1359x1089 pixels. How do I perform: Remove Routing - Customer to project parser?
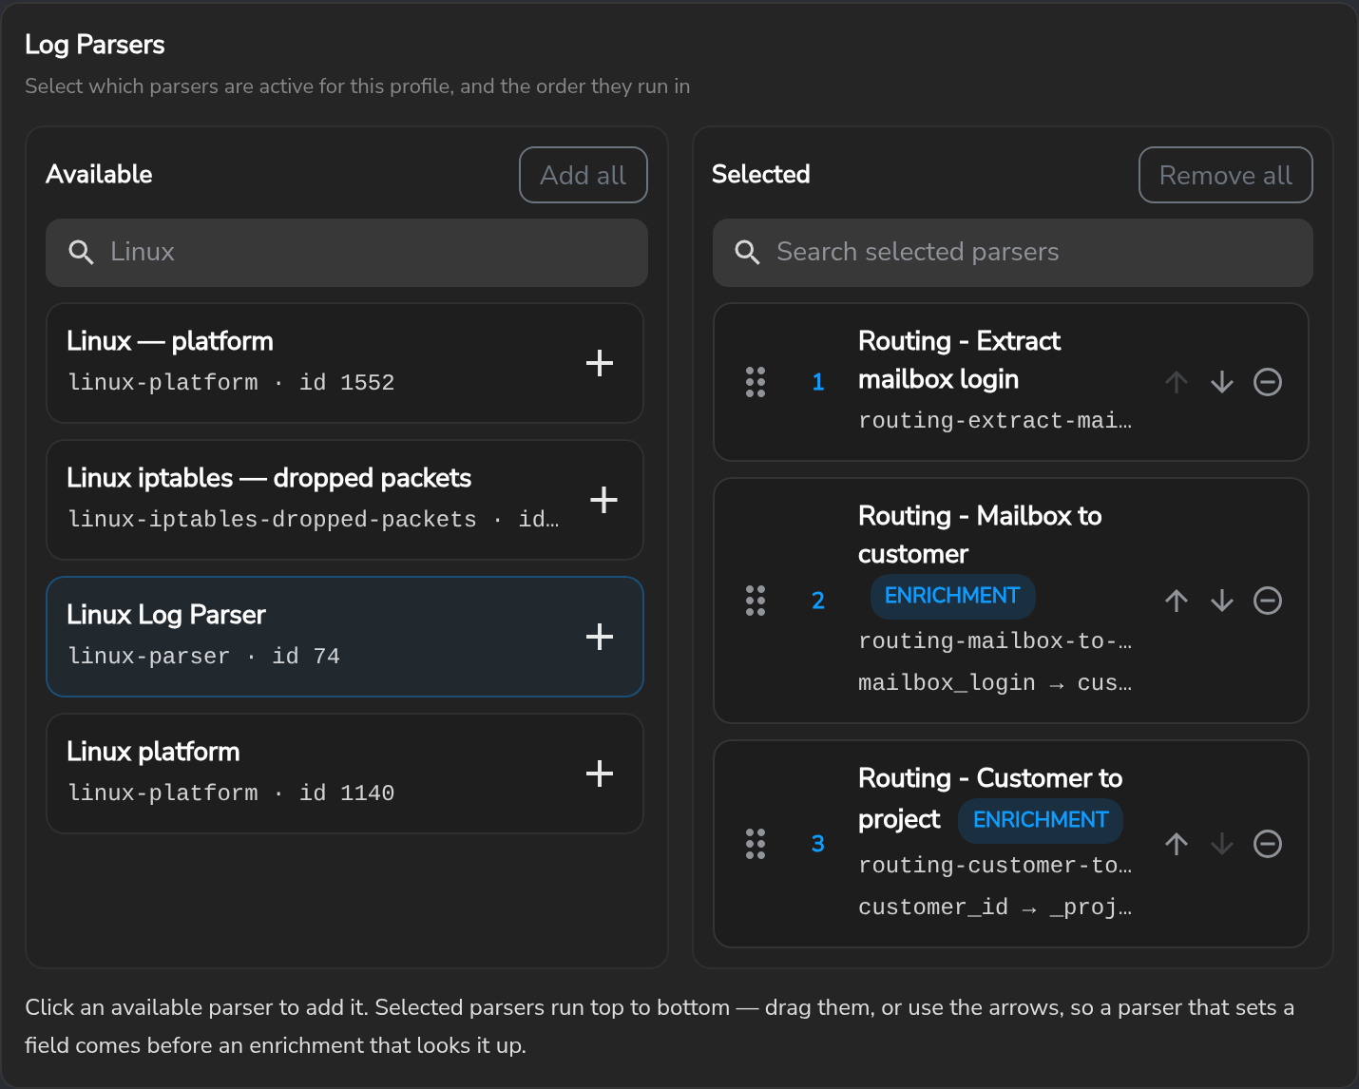click(x=1268, y=844)
